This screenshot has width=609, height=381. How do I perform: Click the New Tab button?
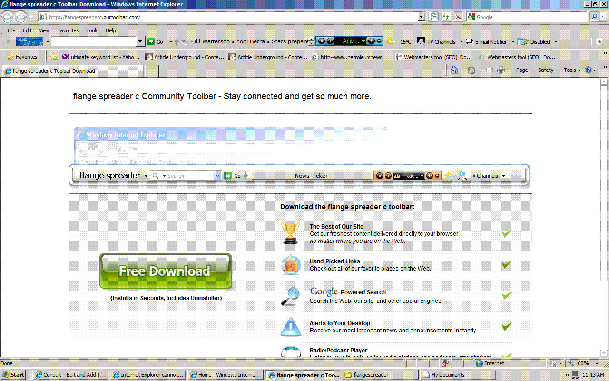(x=151, y=71)
